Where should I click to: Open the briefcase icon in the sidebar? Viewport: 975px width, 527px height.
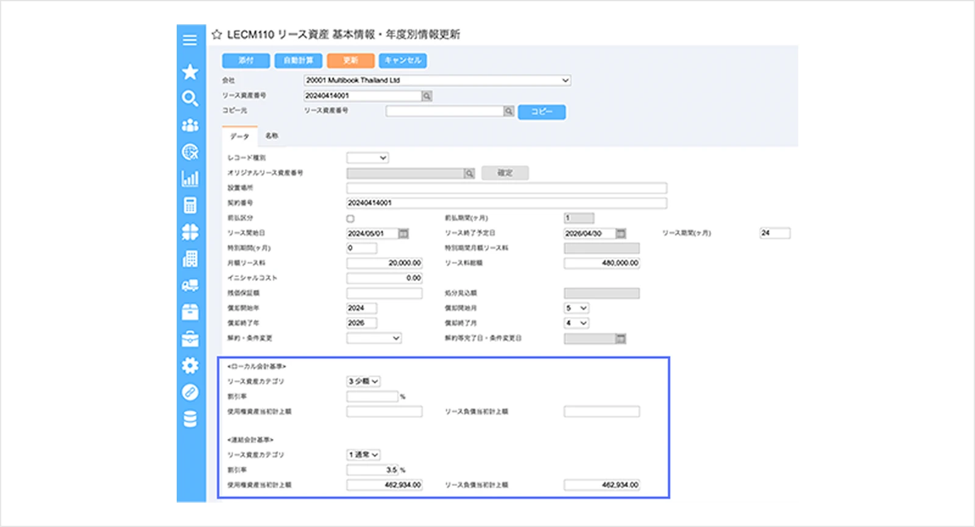[x=190, y=339]
